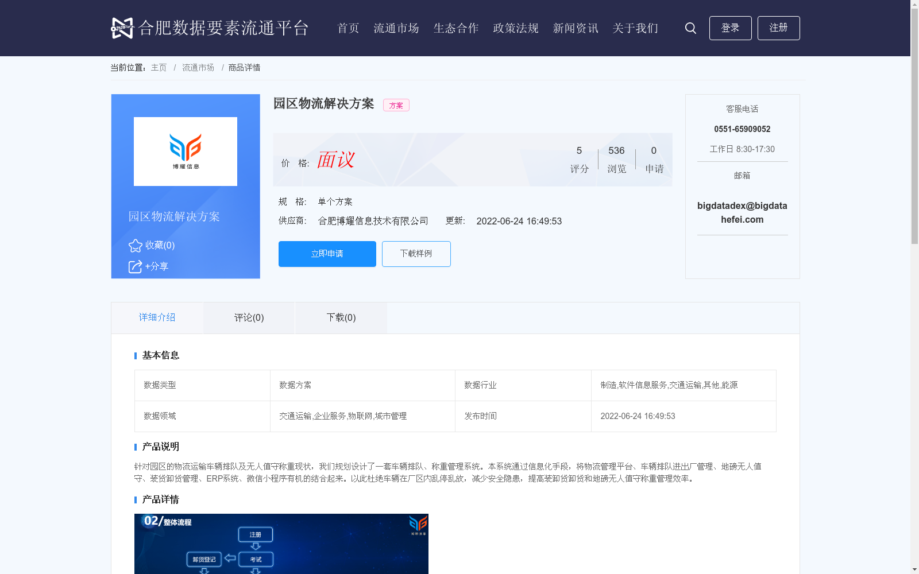This screenshot has height=574, width=919.
Task: Click the 制造,软件信息服务 industry cell
Action: click(684, 385)
